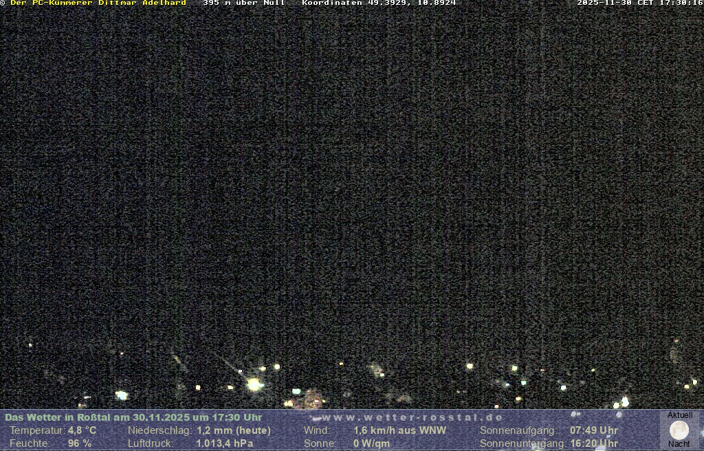Click the wind reading 1,6 km/h aus WNW
Viewport: 704px width, 451px height.
coord(399,430)
